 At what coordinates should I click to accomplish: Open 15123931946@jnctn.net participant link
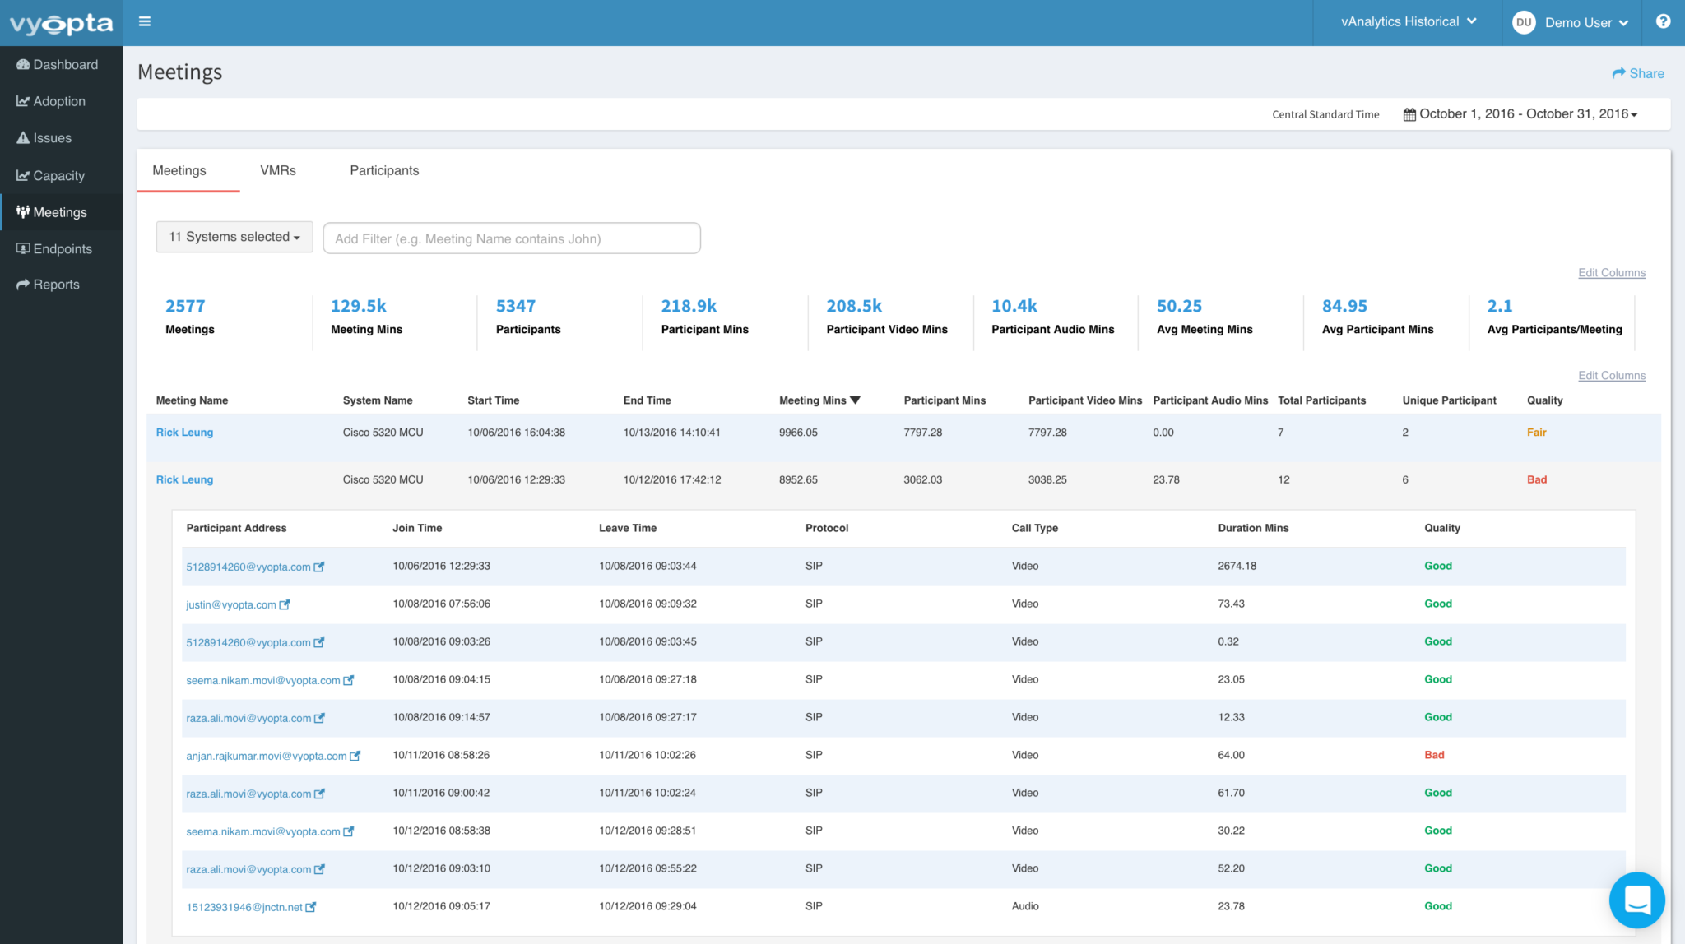click(x=244, y=907)
